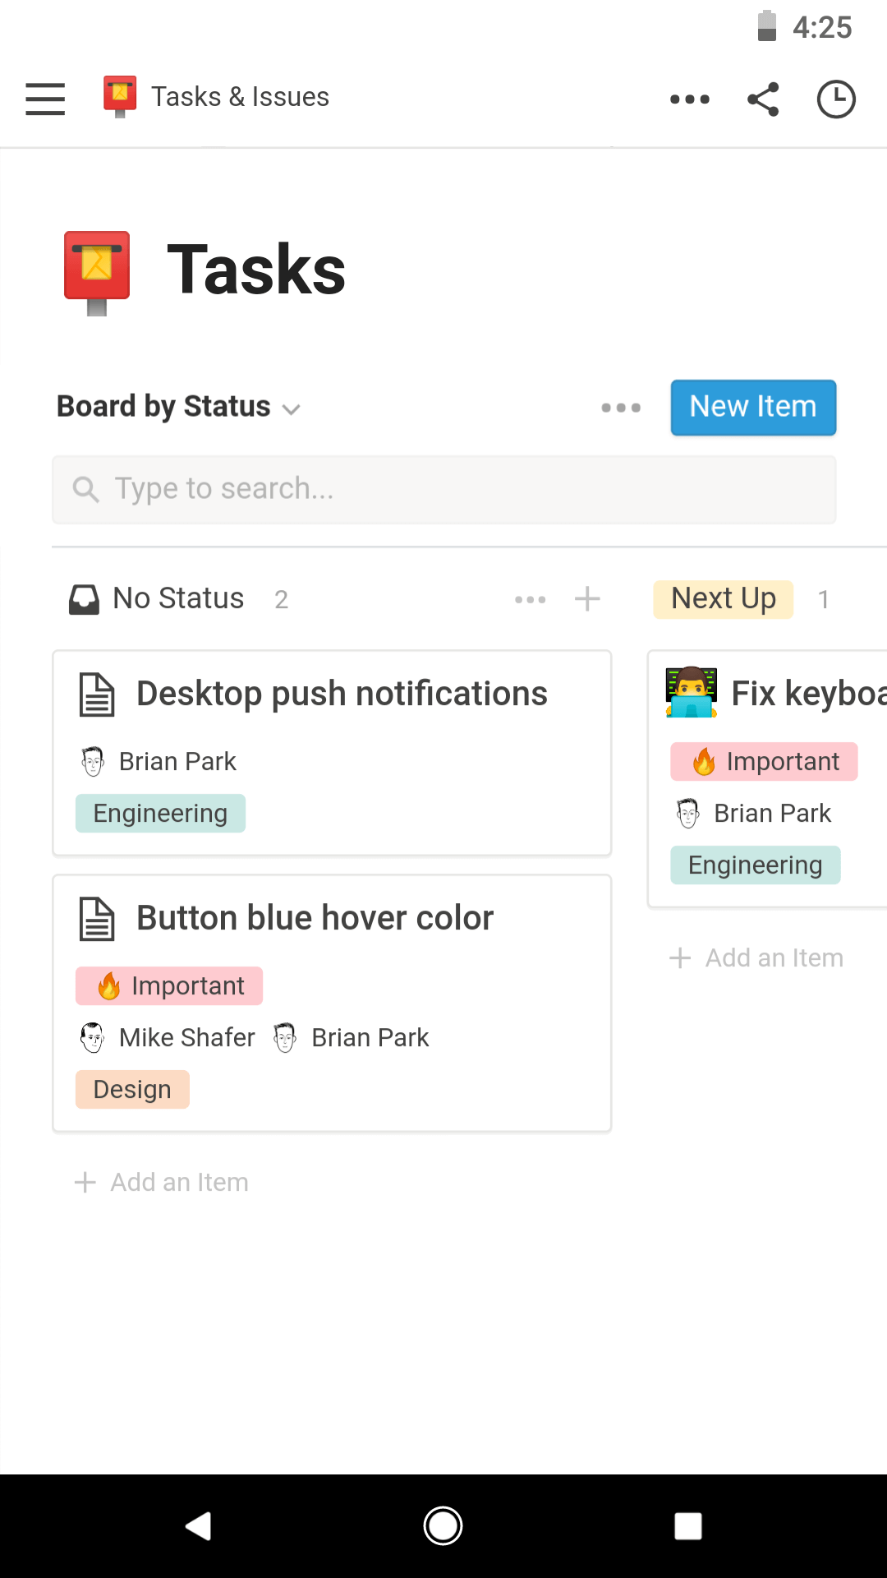Screen dimensions: 887x1578
Task: Open the hamburger sidebar menu
Action: tap(45, 99)
